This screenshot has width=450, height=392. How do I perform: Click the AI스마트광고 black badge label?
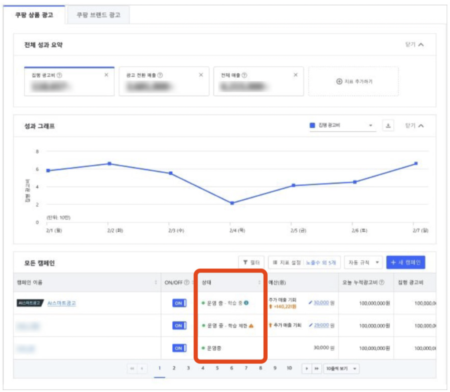pos(30,303)
